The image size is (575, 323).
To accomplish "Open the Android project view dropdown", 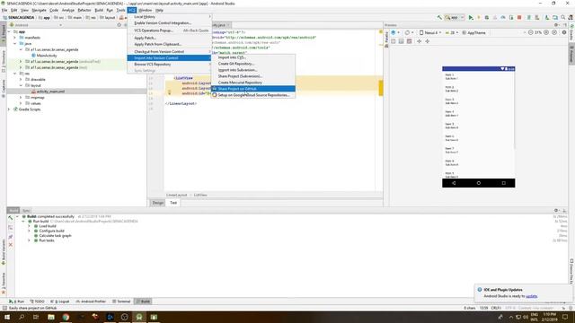I will coord(36,25).
